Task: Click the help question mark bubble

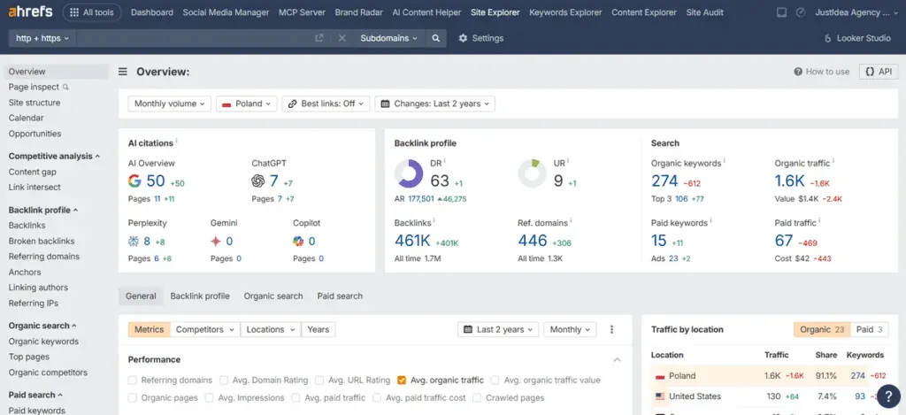Action: 888,397
